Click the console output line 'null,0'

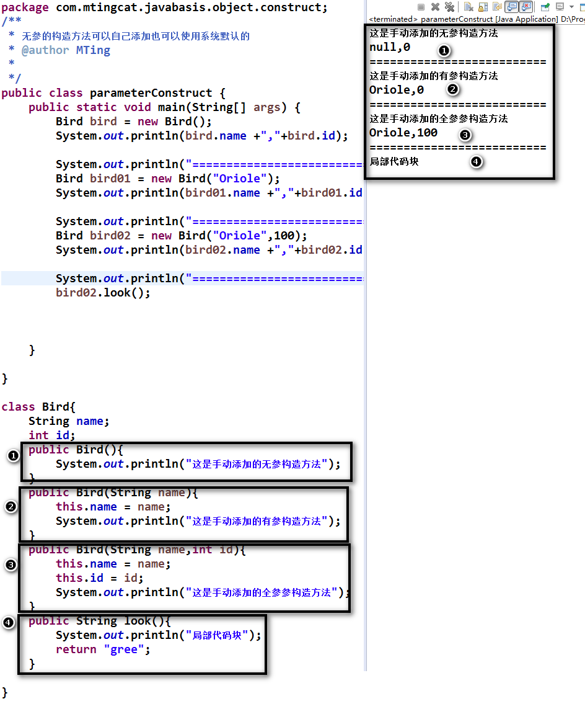(x=390, y=48)
